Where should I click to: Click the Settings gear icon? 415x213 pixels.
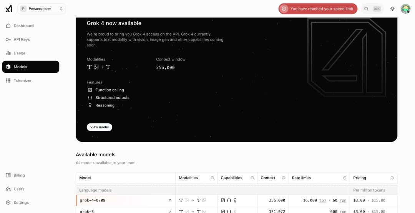8,203
